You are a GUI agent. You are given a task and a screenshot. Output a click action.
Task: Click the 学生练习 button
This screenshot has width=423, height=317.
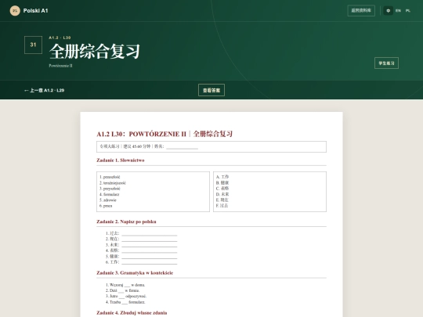pos(386,63)
